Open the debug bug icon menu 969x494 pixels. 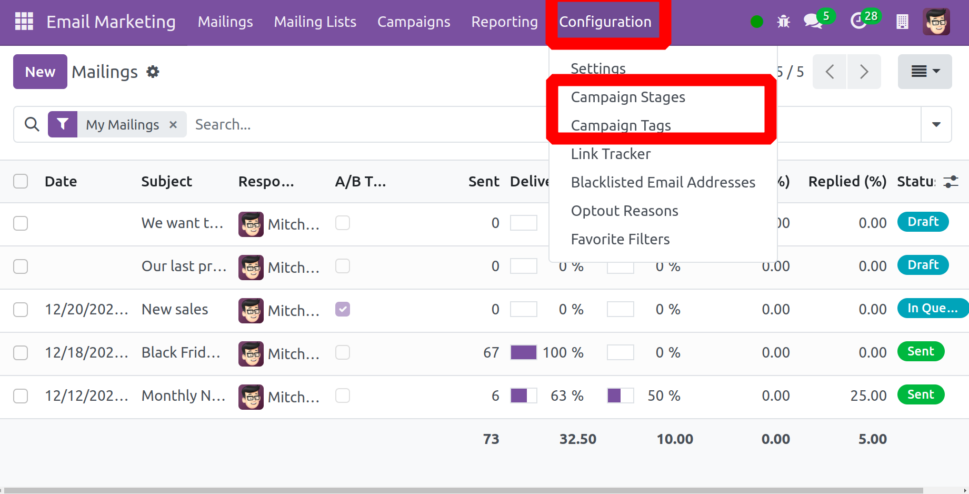click(x=783, y=22)
